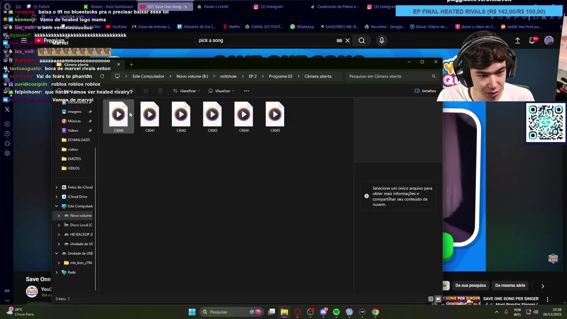Viewport: 567px width, 319px height.
Task: Close the Câmera aberta Explorer tab
Action: (x=118, y=65)
